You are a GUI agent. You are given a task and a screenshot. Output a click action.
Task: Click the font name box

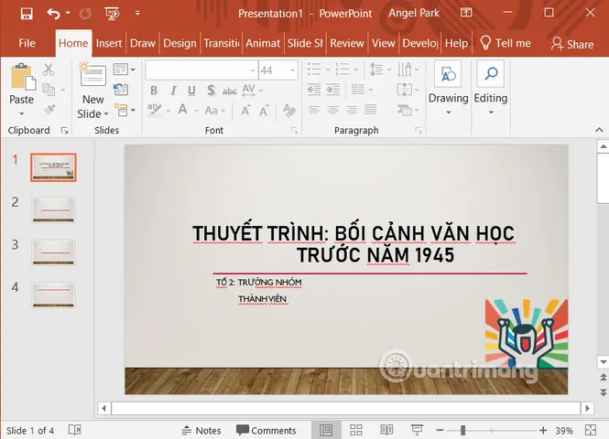201,70
